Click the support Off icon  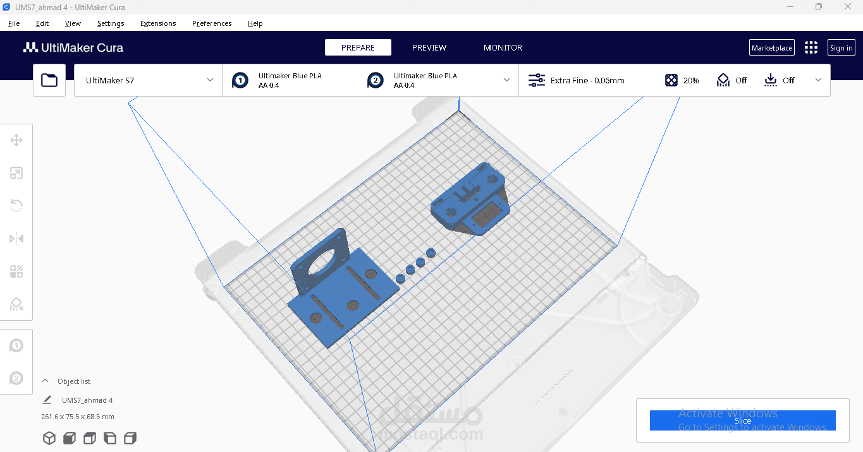[x=723, y=80]
